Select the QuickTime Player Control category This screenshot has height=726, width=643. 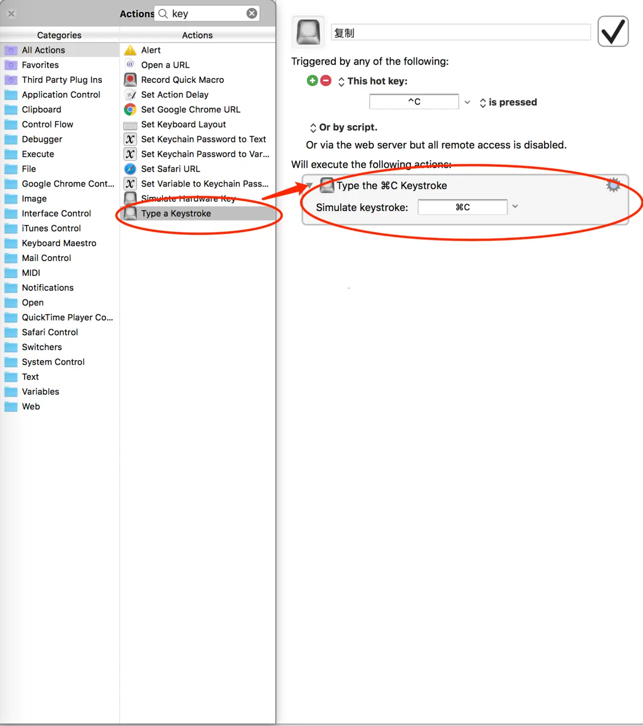(x=60, y=318)
